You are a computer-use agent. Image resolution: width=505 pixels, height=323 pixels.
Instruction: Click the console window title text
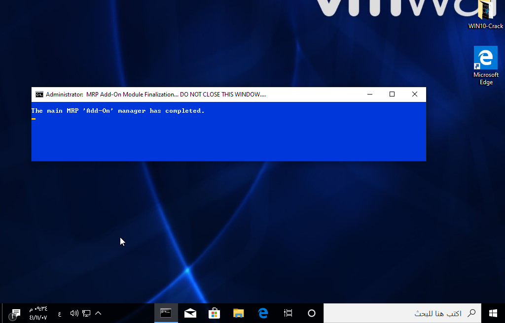pos(156,94)
